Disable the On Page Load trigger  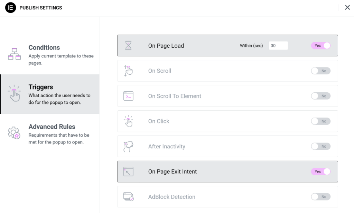point(320,45)
